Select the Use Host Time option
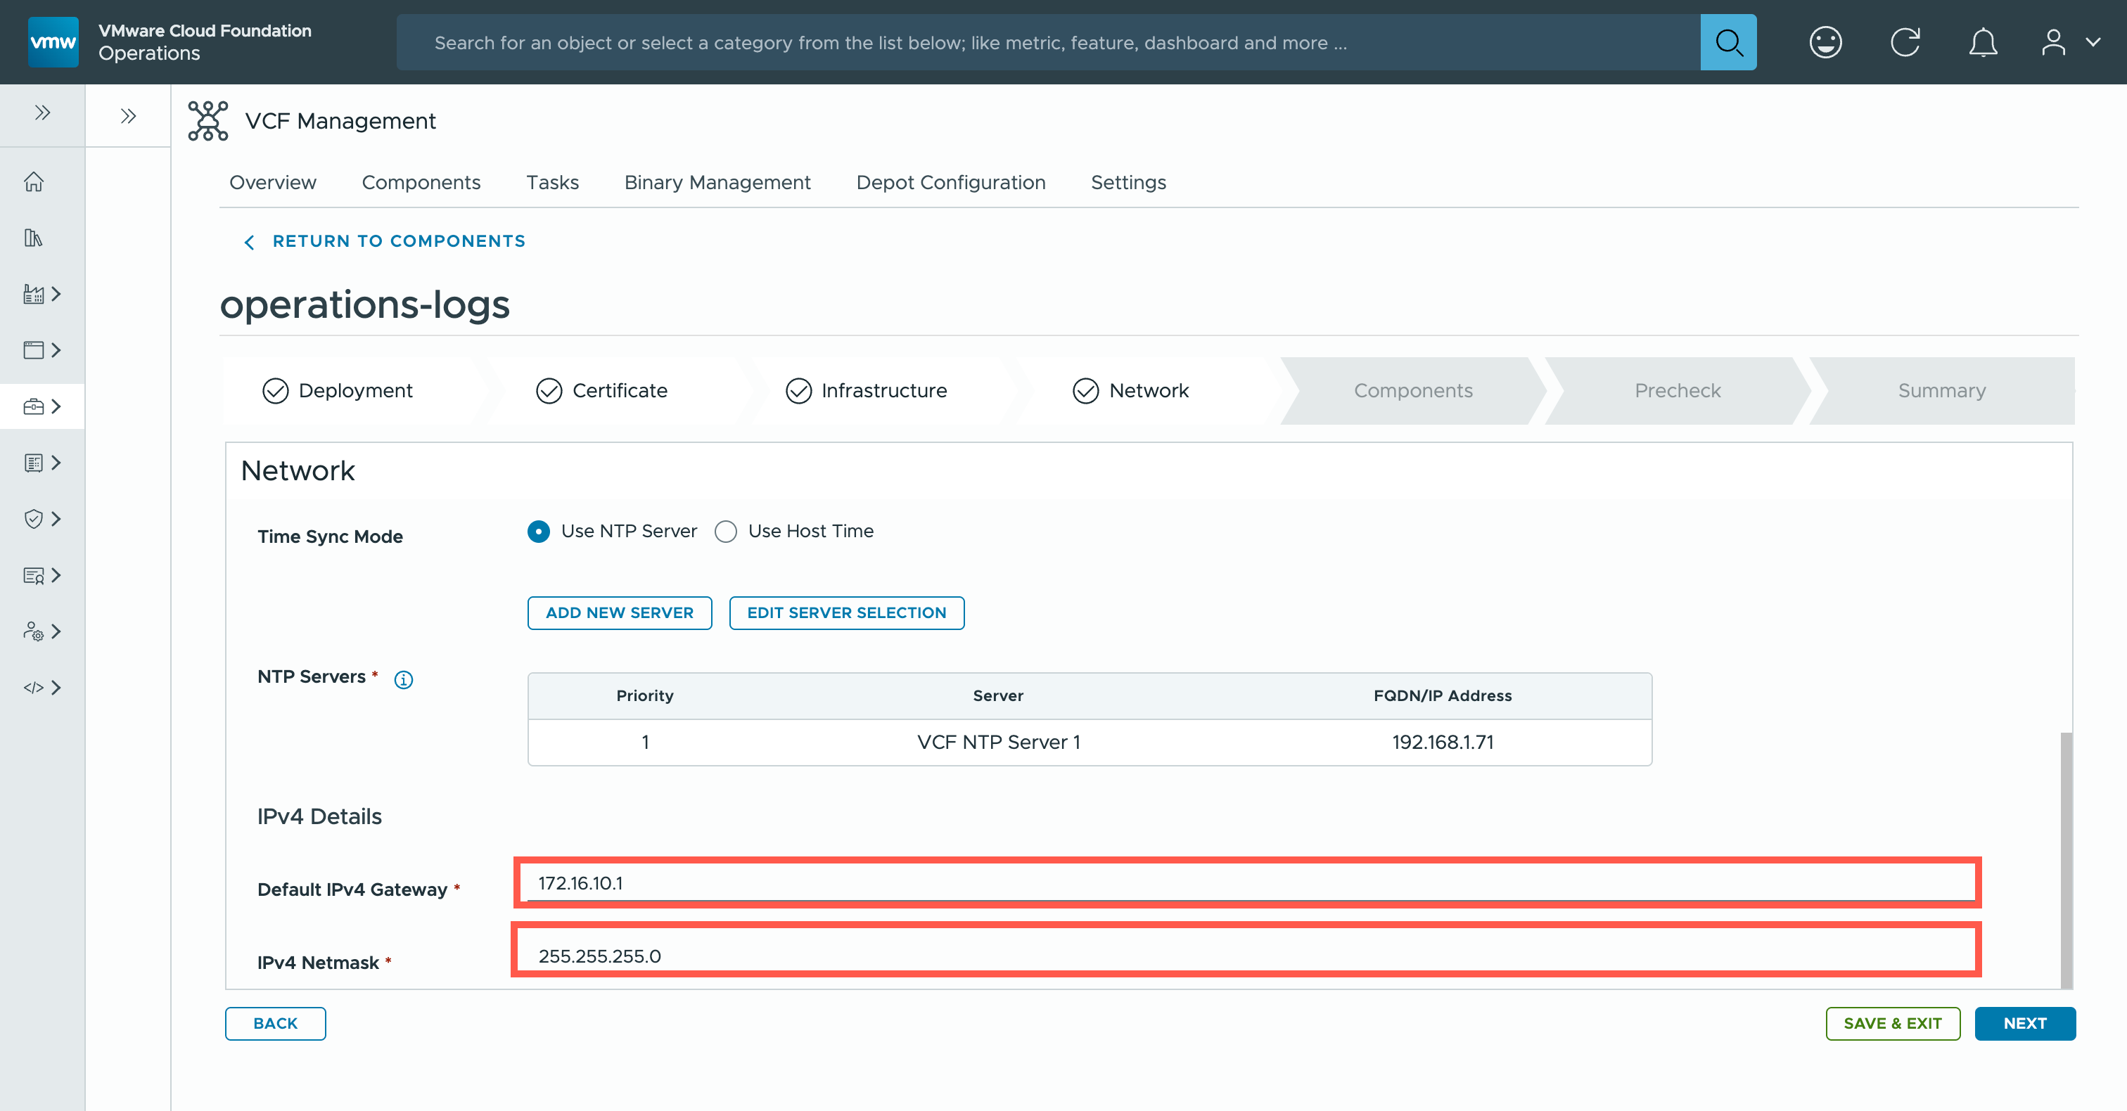 tap(726, 532)
